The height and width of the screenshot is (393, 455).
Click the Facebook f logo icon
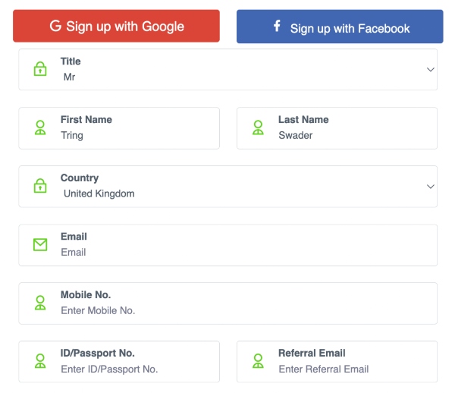277,26
